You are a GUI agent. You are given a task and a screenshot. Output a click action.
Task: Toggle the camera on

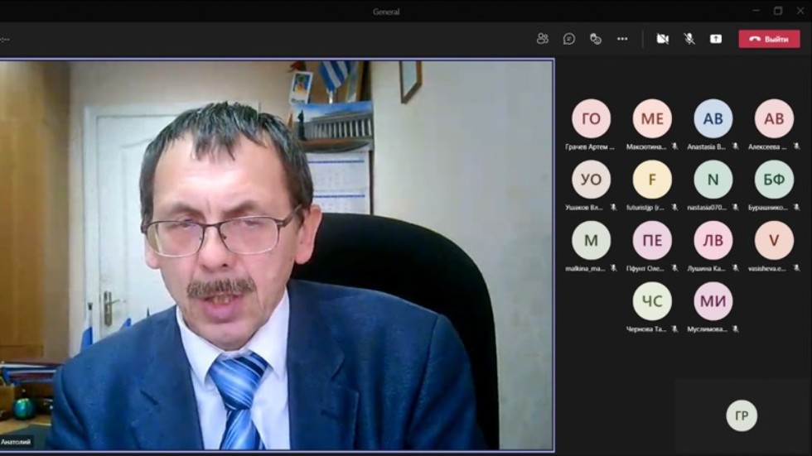click(x=662, y=39)
